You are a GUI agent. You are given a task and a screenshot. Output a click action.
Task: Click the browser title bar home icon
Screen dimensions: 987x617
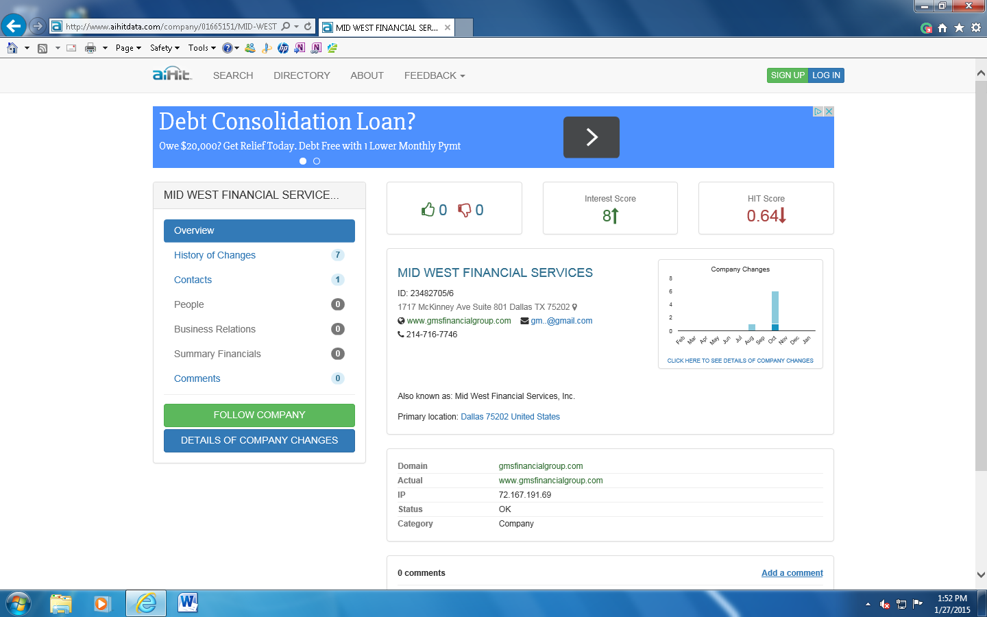[x=942, y=27]
